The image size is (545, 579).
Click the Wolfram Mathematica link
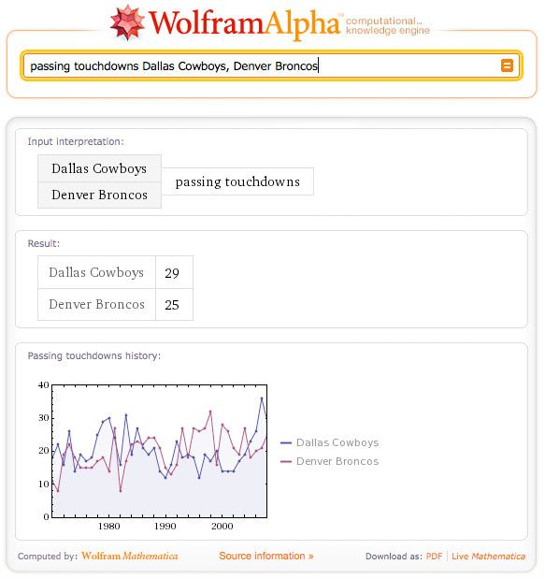pos(130,556)
